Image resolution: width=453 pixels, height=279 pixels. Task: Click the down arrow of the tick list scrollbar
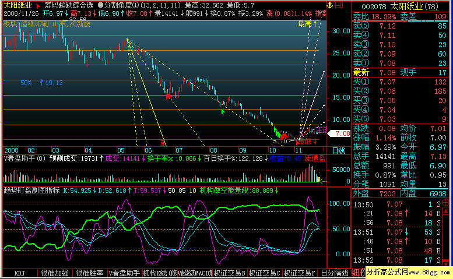point(446,263)
